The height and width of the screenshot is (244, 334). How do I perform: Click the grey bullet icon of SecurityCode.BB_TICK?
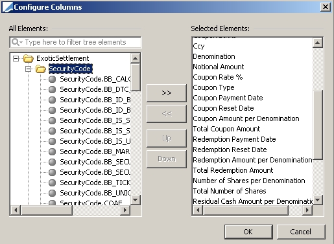point(52,183)
